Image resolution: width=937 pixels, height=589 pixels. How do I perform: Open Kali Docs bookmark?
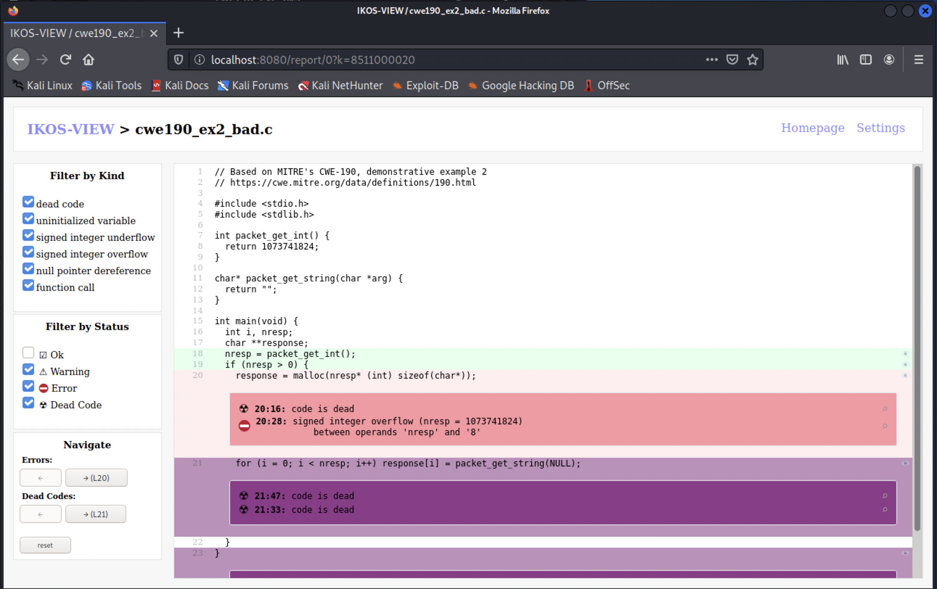(180, 86)
